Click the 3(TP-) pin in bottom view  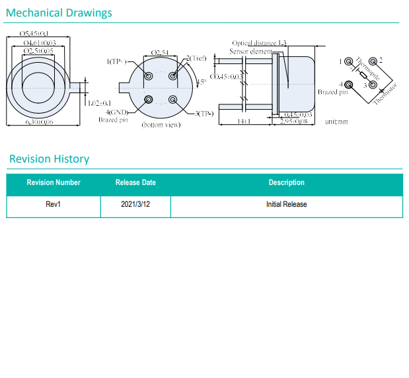tap(173, 100)
